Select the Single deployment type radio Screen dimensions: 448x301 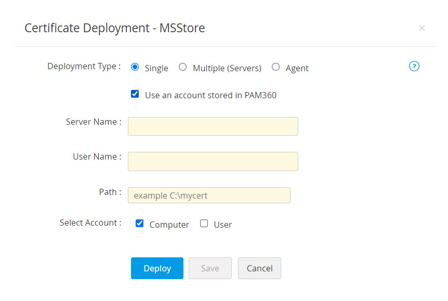(135, 67)
